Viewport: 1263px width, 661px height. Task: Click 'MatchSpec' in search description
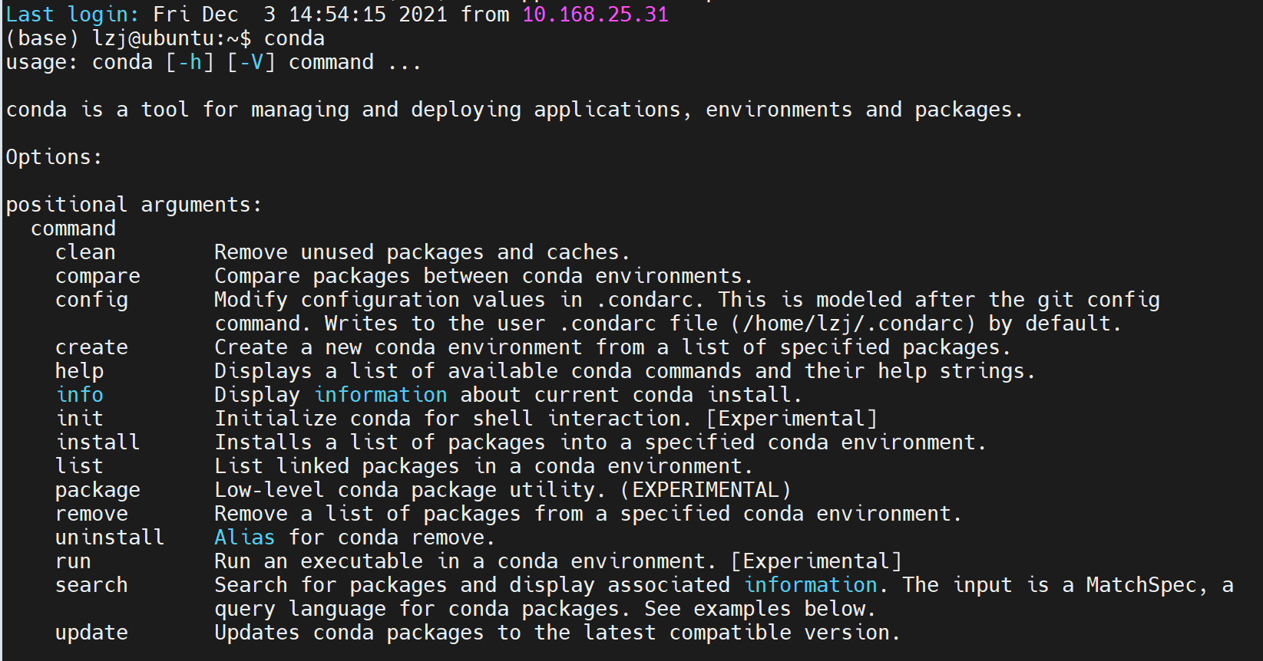[x=1142, y=585]
